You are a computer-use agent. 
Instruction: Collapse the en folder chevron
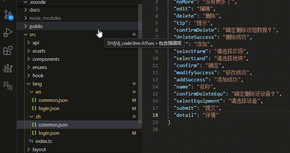point(31,92)
